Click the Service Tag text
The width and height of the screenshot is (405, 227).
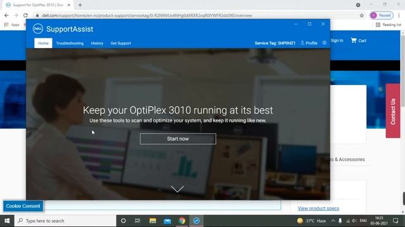(275, 43)
